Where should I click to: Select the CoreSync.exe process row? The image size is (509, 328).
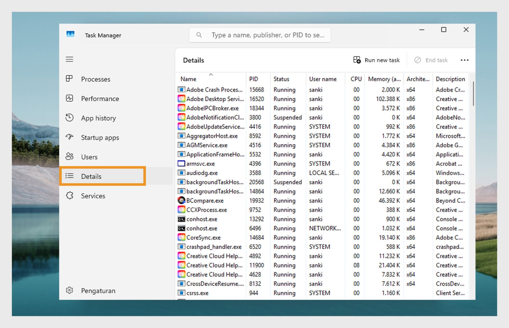tap(203, 238)
